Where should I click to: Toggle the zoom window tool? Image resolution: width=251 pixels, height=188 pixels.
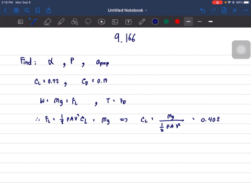(20, 22)
